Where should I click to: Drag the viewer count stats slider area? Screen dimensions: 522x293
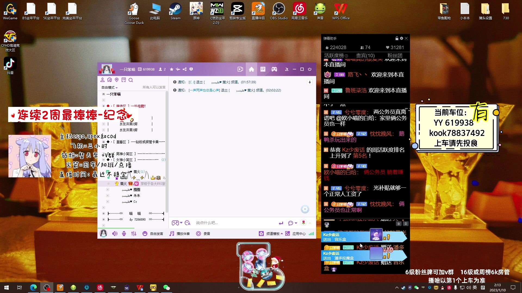point(365,47)
